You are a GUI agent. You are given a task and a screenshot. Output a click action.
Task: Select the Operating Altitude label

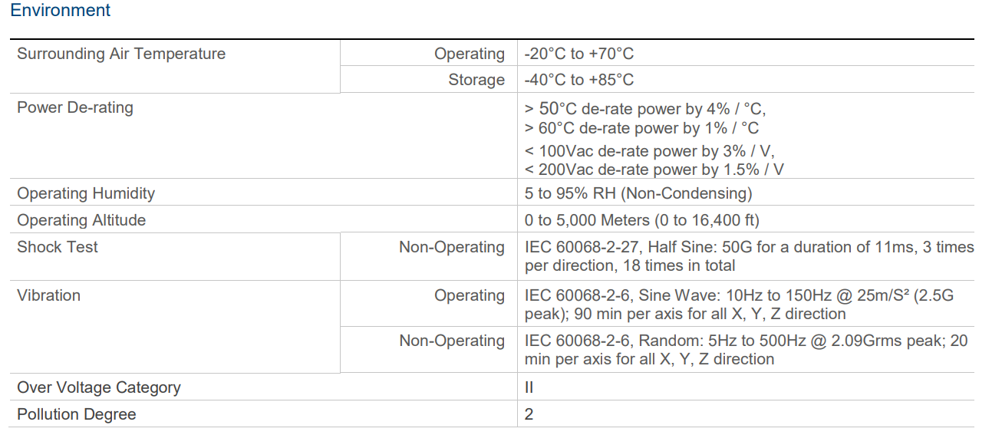pyautogui.click(x=81, y=220)
